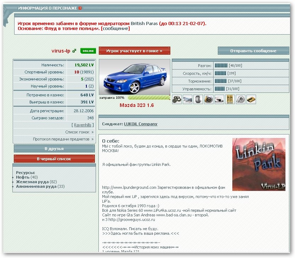This screenshot has width=295, height=258.
Task: Click the red plus icon beside page title
Action: [80, 8]
